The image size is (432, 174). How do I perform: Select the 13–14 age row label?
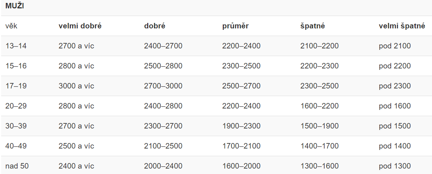click(16, 46)
